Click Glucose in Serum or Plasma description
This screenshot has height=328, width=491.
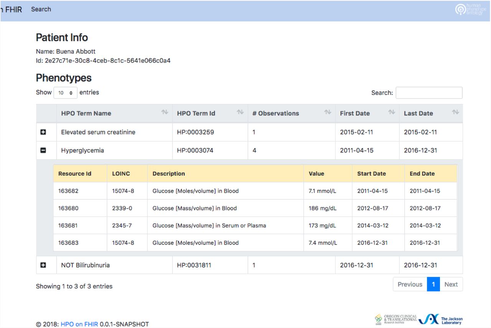209,226
